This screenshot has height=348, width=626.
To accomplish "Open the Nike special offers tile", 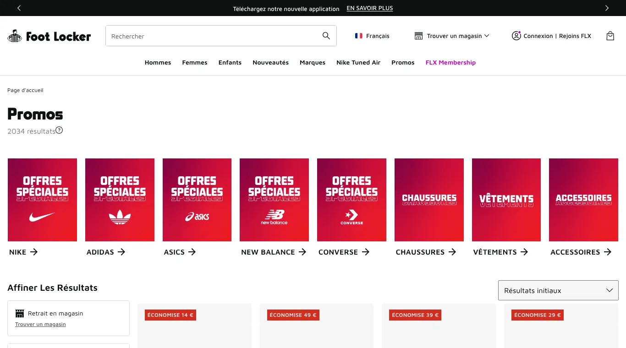I will pyautogui.click(x=42, y=200).
